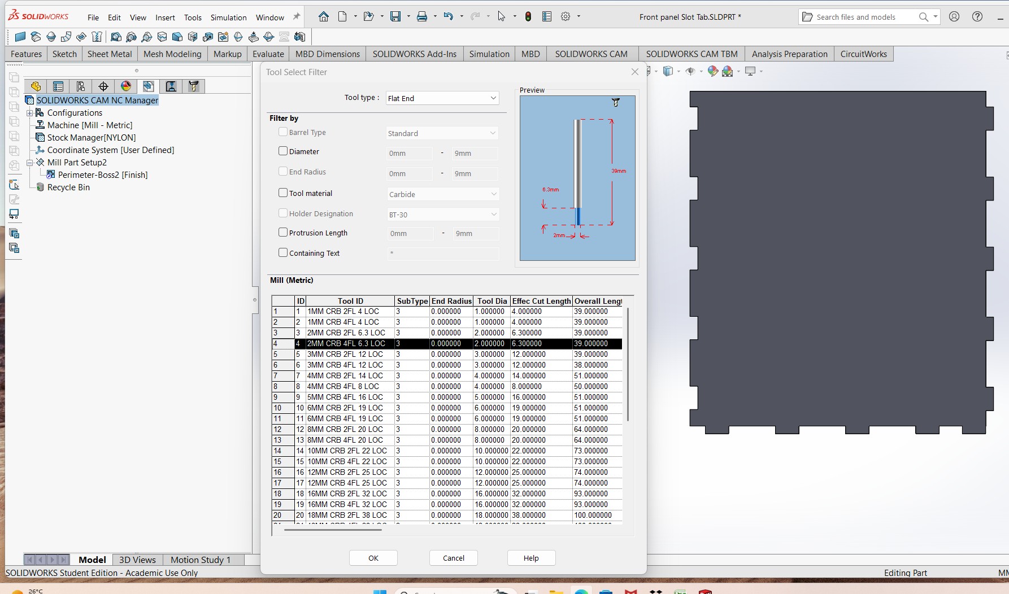
Task: Collapse the Mill Part Setup2 tree node
Action: (x=29, y=163)
